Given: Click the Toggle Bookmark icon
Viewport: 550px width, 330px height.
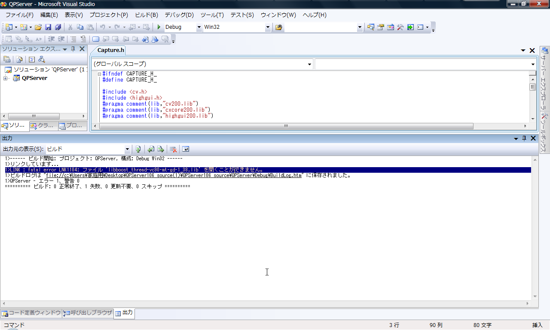Looking at the screenshot, I should (x=96, y=40).
